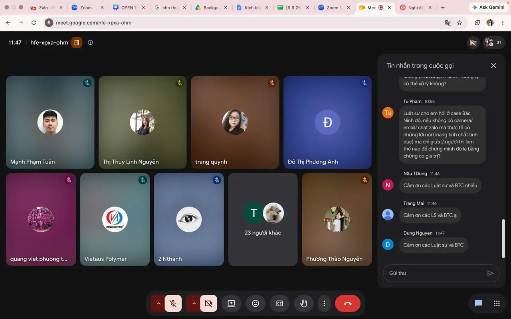This screenshot has height=319, width=511.
Task: Toggle the chat panel icon
Action: [x=478, y=303]
